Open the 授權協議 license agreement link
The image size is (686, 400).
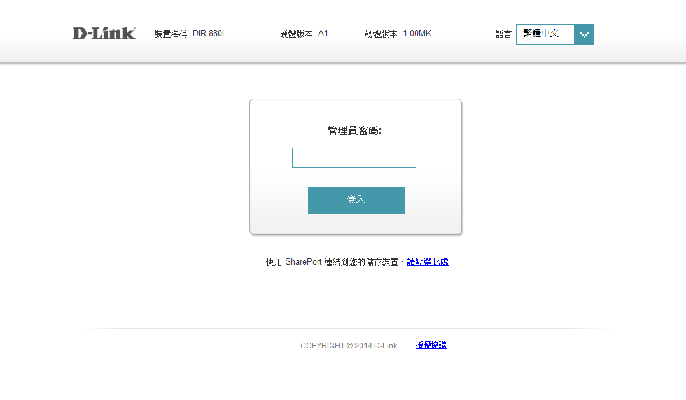pyautogui.click(x=431, y=345)
